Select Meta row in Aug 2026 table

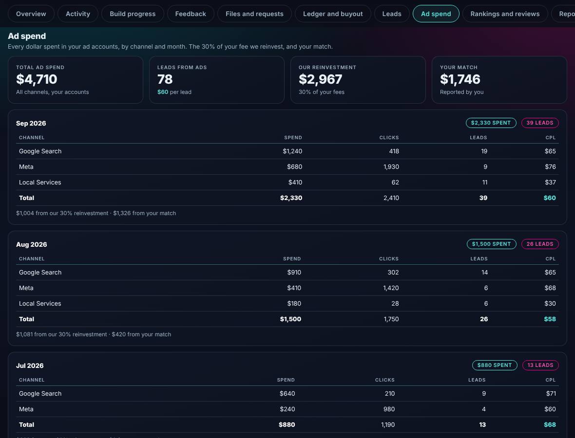click(287, 288)
